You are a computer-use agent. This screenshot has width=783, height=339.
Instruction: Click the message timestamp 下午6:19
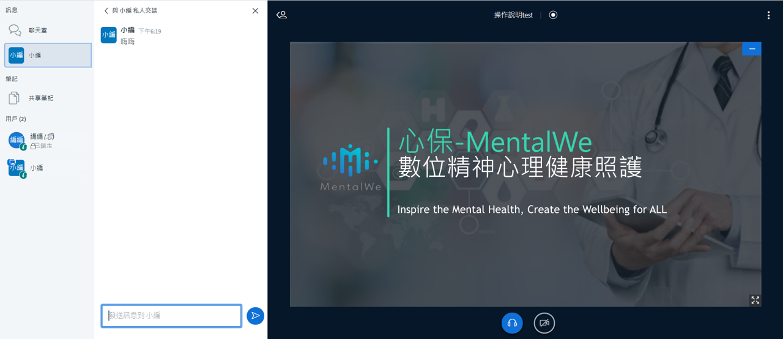pyautogui.click(x=150, y=31)
